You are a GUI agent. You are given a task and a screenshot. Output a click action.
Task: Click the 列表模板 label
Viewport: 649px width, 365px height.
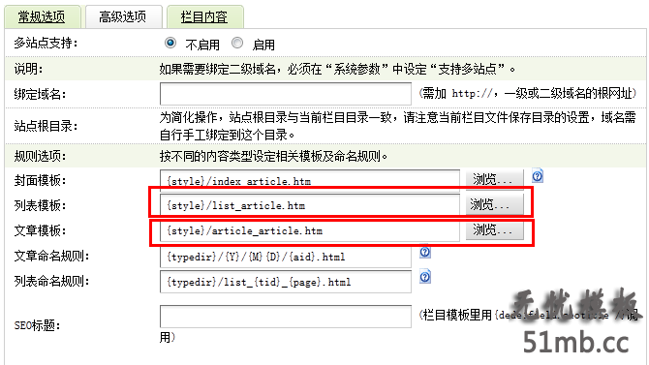click(x=40, y=205)
